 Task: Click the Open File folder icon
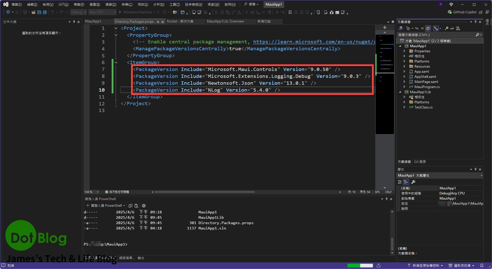[x=33, y=12]
